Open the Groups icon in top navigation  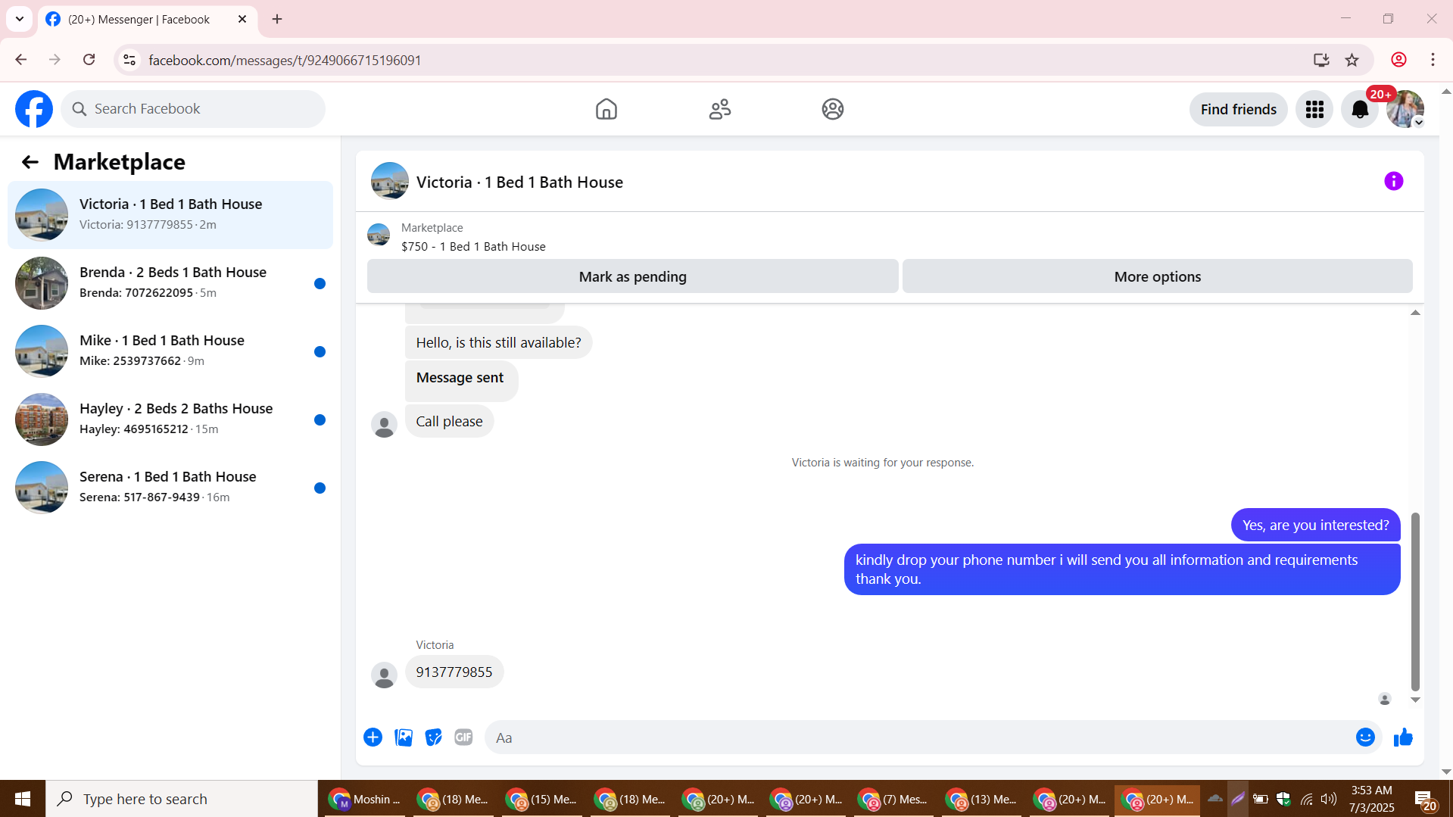pos(832,109)
